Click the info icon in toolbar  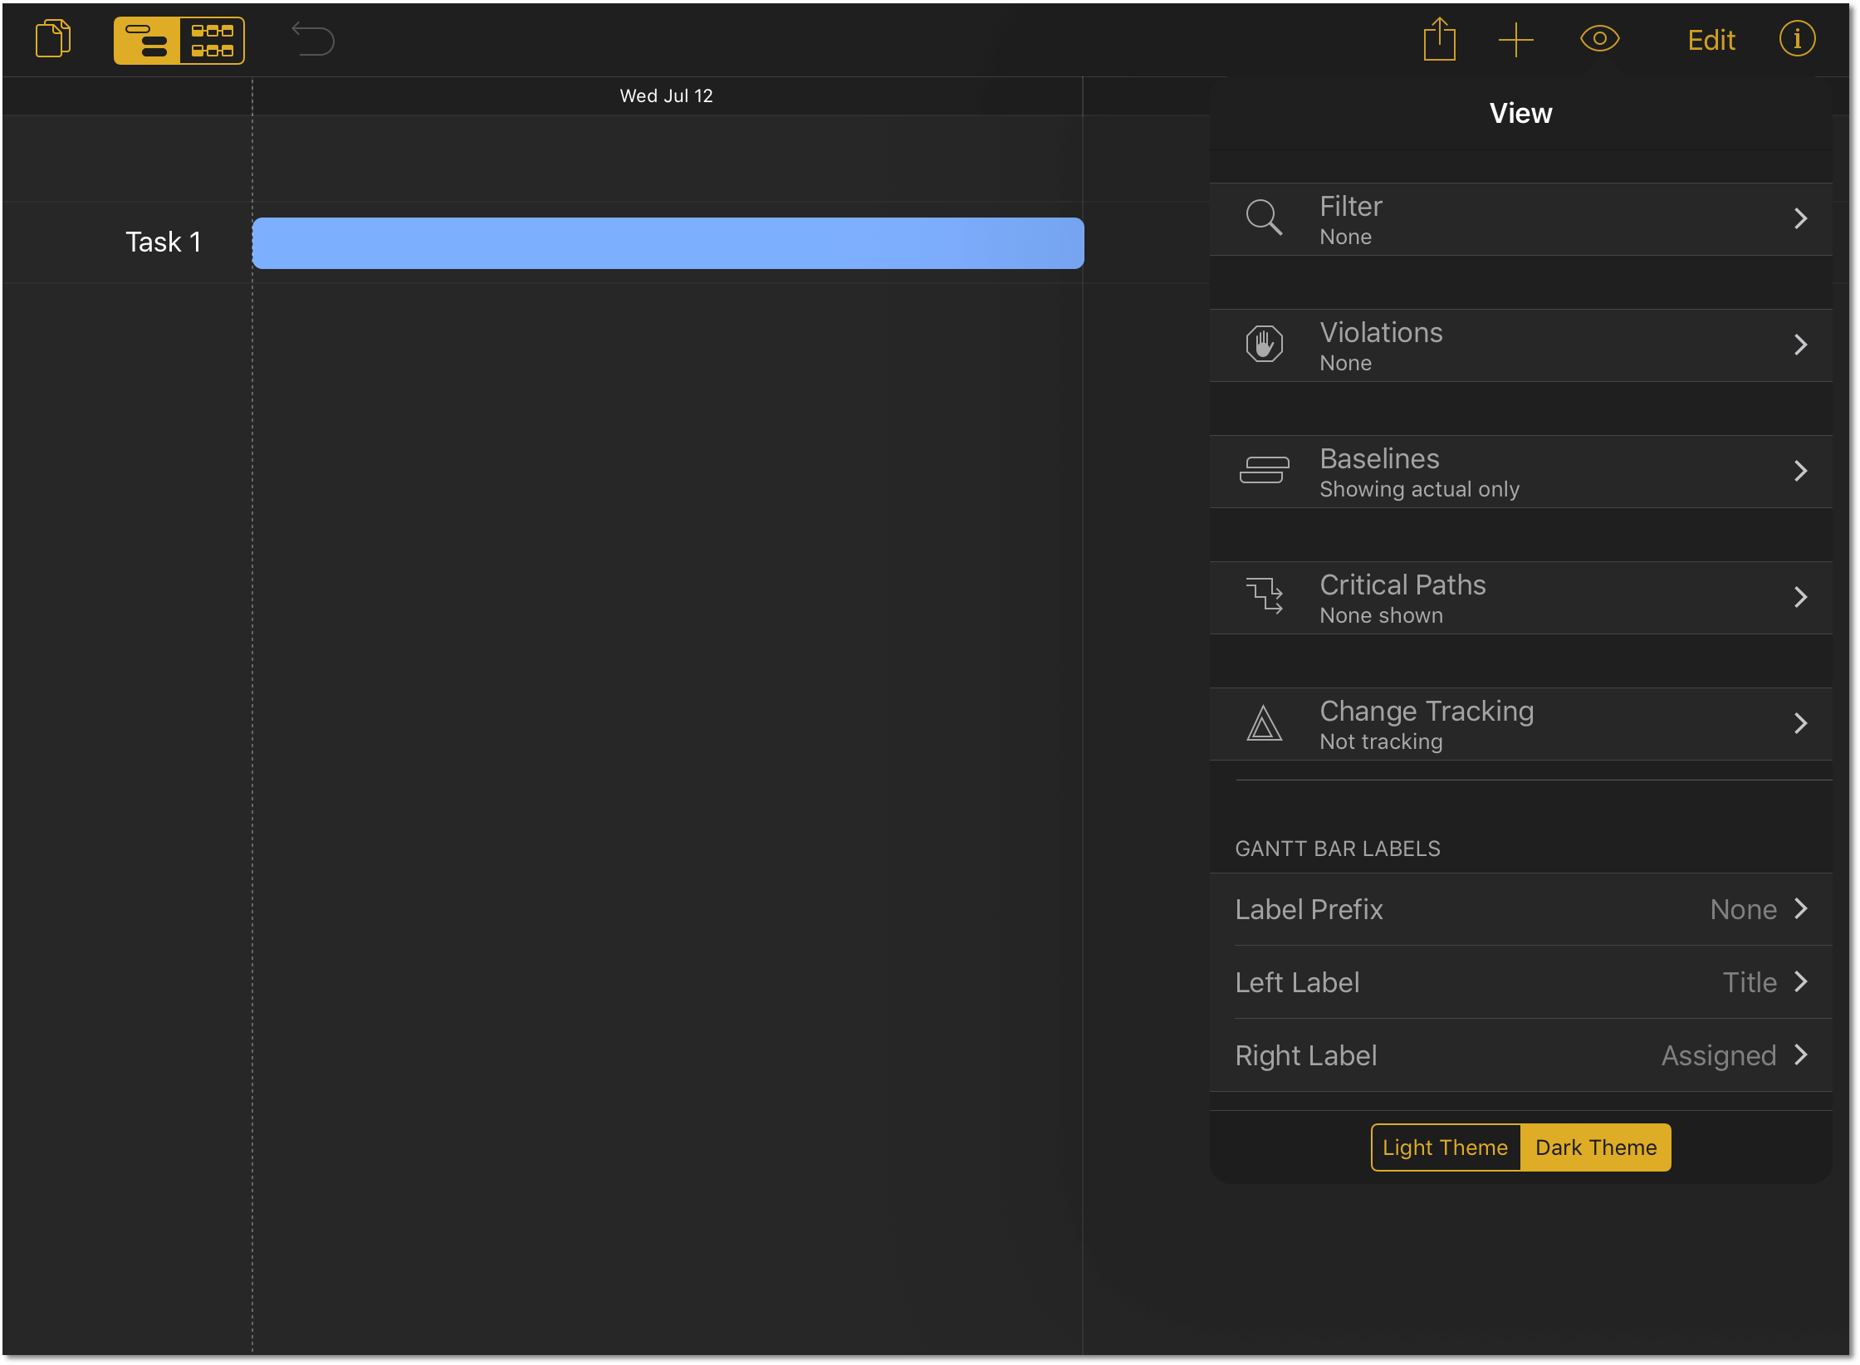pyautogui.click(x=1796, y=39)
